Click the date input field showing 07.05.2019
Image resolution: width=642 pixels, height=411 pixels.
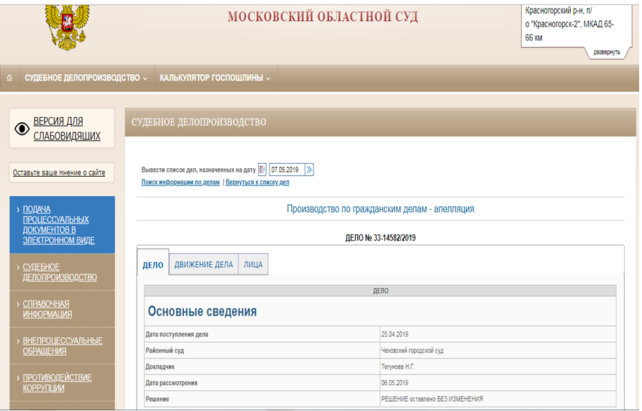click(x=286, y=170)
